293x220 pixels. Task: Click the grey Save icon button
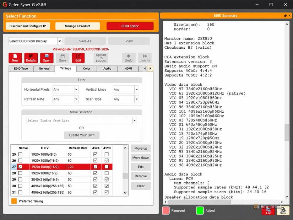[x=63, y=58]
